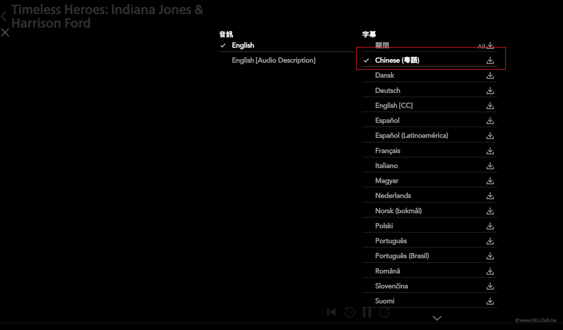Select Español (Latinoamérica) subtitles
Screen dimensions: 563x330
412,135
